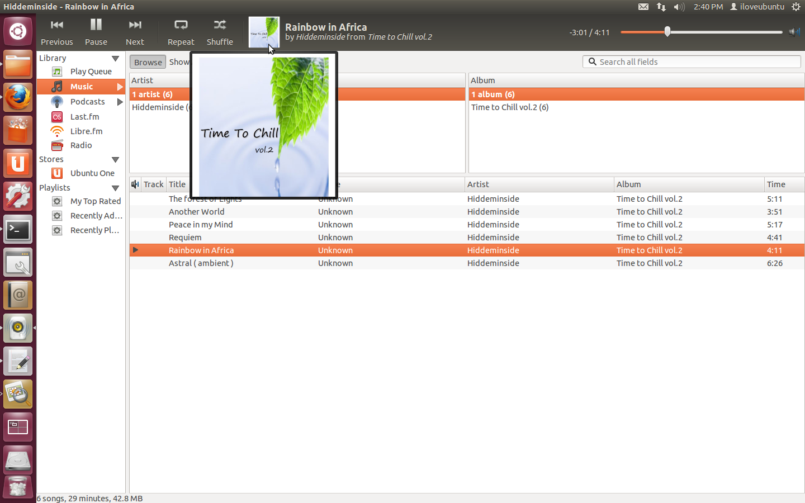
Task: Open Recently Played playlist
Action: click(94, 230)
